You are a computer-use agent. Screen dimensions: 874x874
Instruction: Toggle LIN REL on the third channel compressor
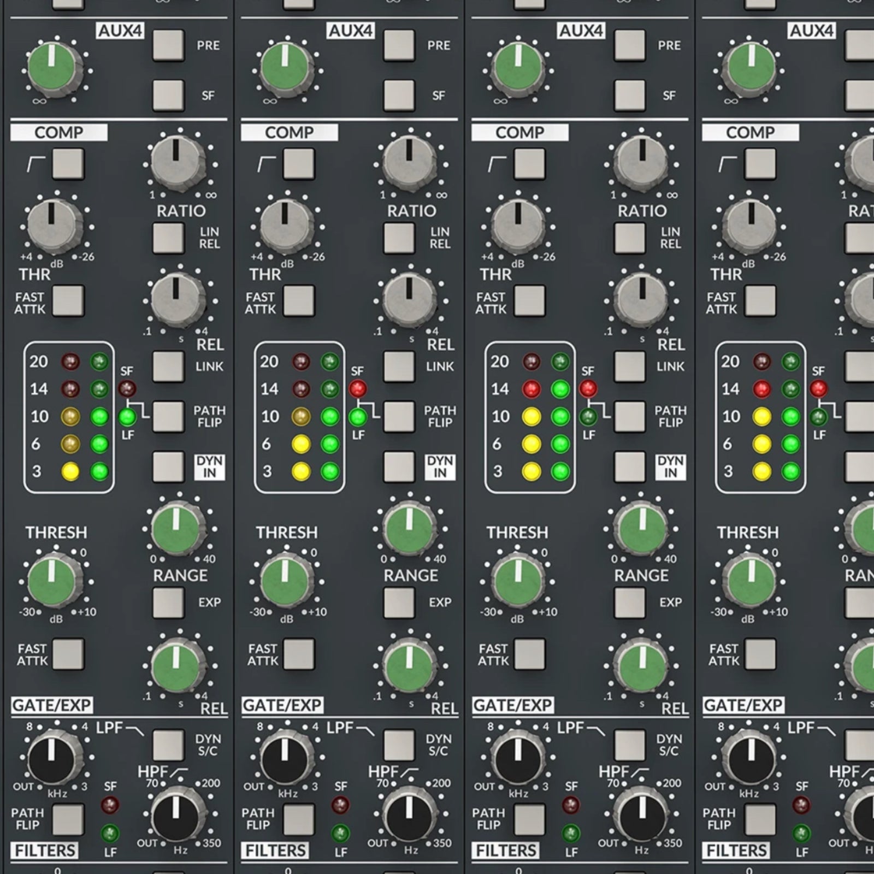click(x=629, y=238)
